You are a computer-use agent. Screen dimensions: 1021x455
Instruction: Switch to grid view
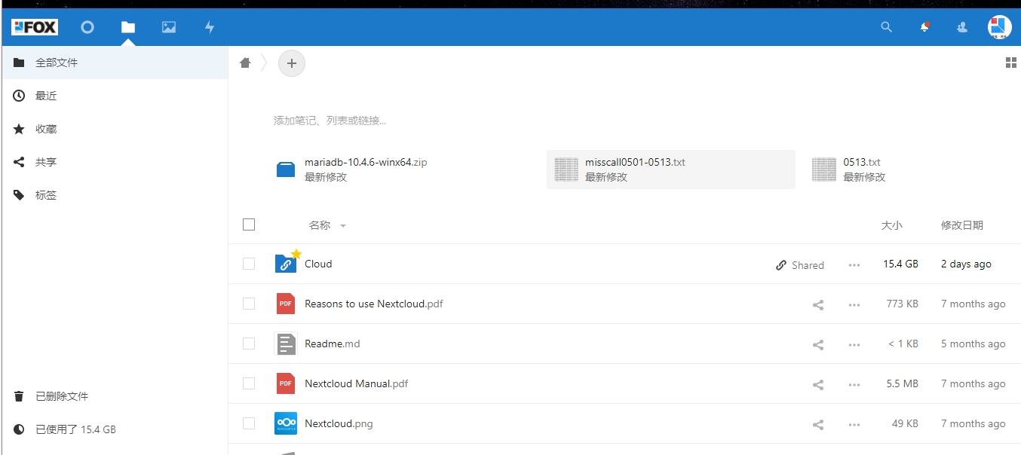1011,63
